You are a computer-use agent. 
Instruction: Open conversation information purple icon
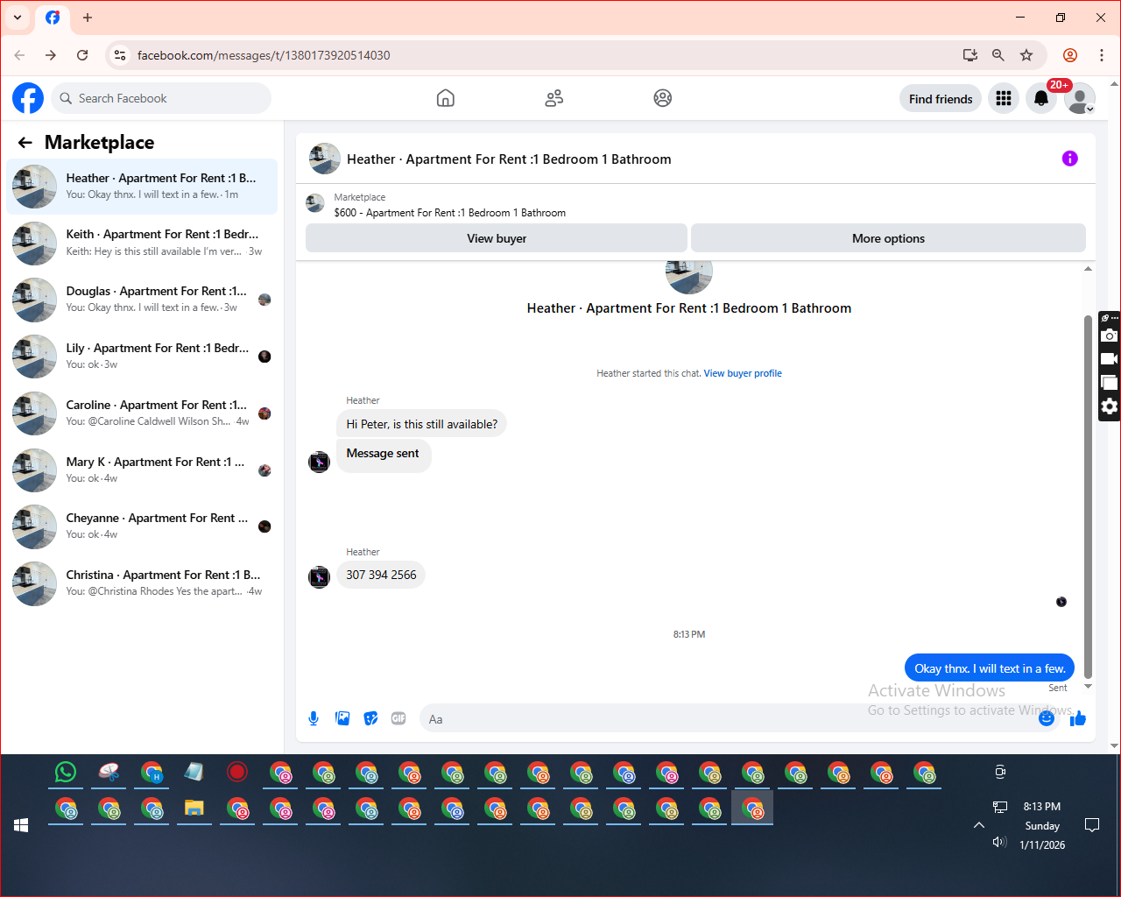1069,159
